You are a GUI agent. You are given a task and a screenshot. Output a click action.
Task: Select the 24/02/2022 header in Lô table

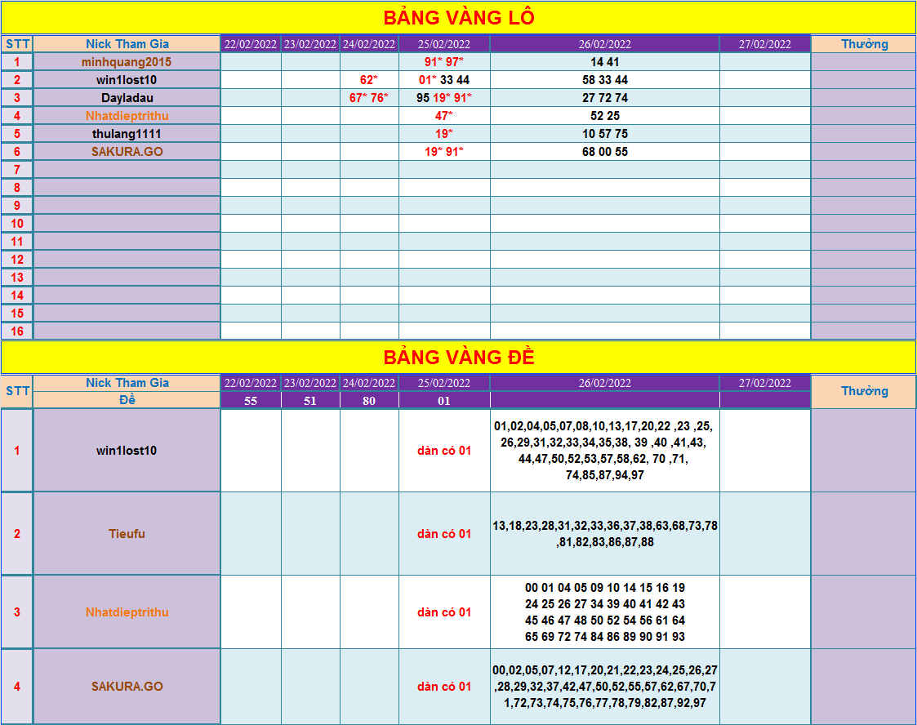click(x=369, y=44)
